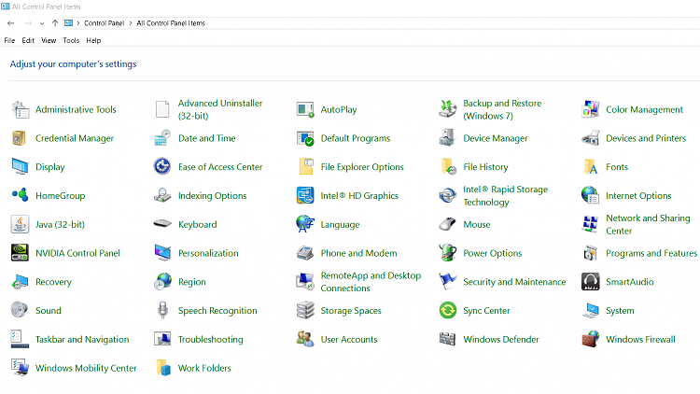This screenshot has height=394, width=700.
Task: Open the User Accounts people icon
Action: point(305,339)
